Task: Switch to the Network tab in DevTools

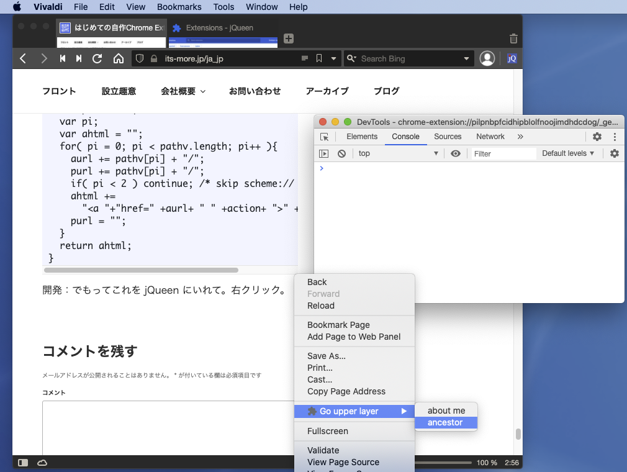Action: click(490, 137)
